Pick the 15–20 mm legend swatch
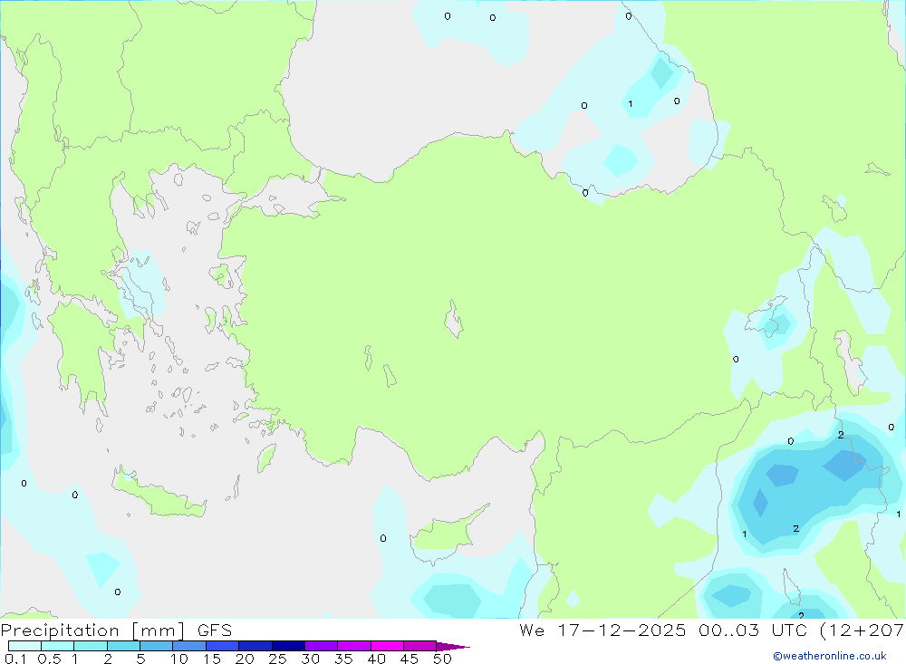This screenshot has height=664, width=906. tap(222, 646)
